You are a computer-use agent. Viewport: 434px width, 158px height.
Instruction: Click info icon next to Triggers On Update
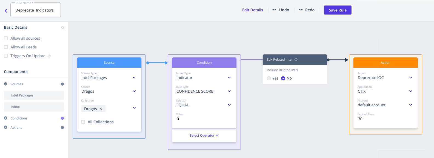49,56
